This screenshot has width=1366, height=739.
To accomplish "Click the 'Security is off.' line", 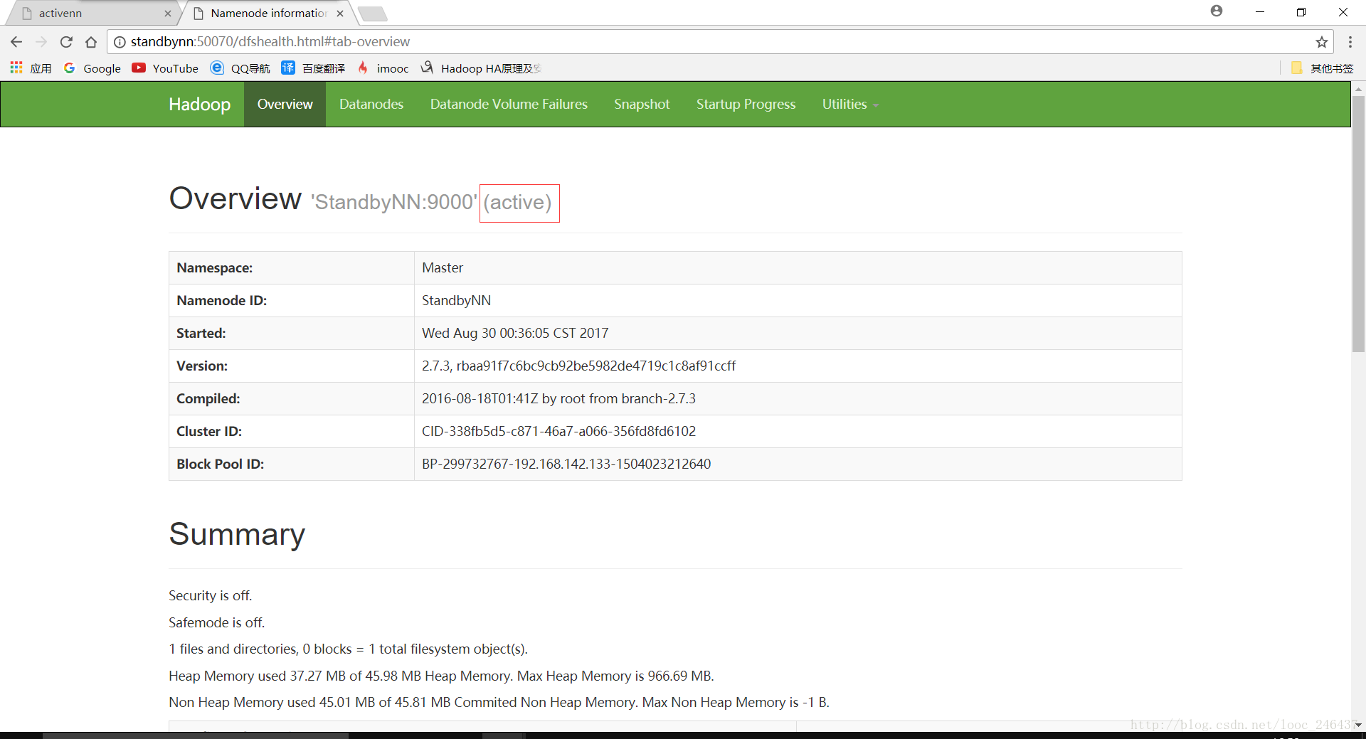I will (210, 596).
